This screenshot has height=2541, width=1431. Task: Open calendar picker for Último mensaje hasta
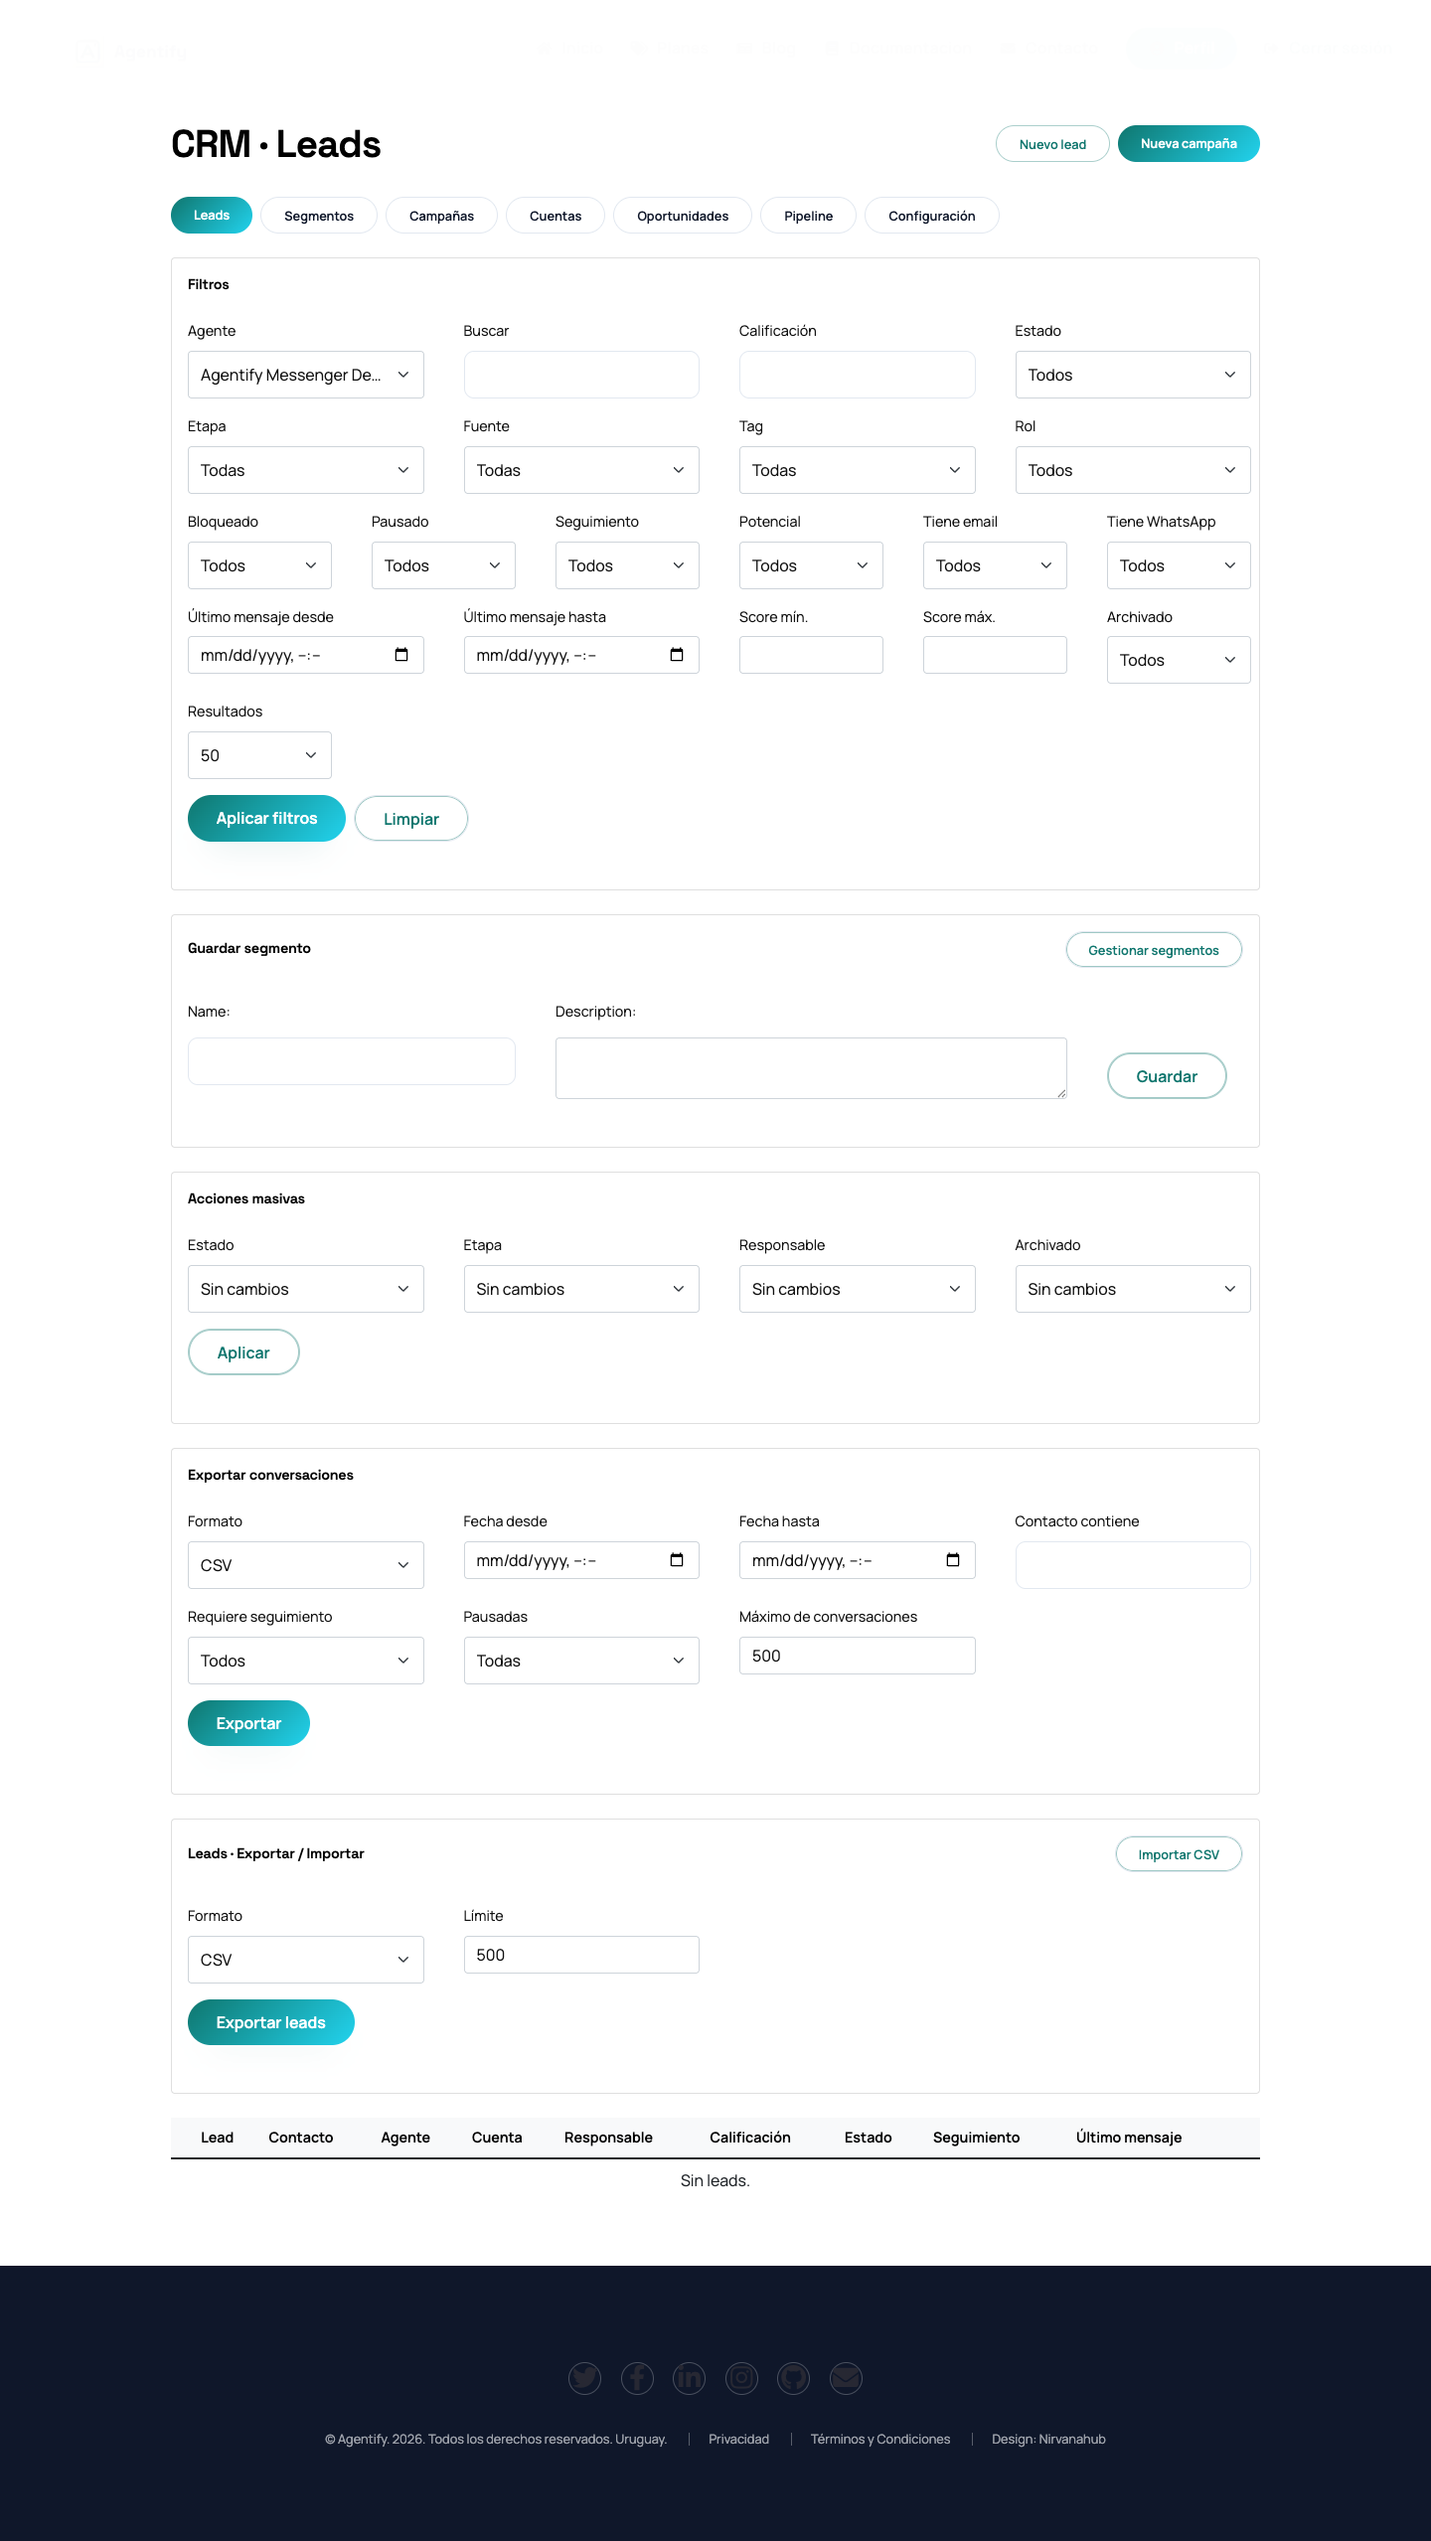click(x=677, y=655)
